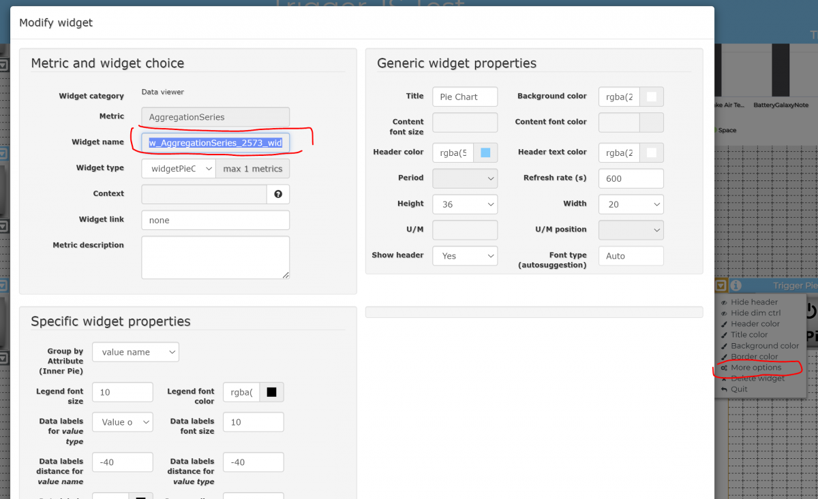Click the brush icon beside Header color
Viewport: 818px width, 499px height.
tap(724, 324)
